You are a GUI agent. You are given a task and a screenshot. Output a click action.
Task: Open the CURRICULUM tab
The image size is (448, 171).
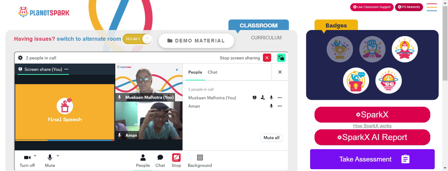266,38
